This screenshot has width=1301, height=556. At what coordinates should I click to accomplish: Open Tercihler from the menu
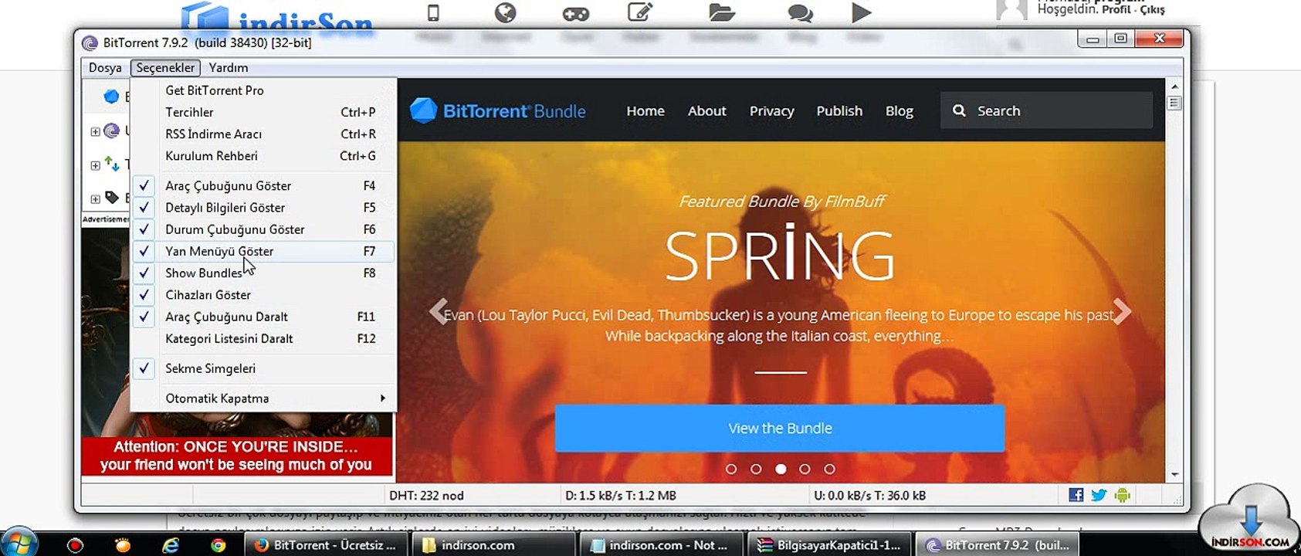(x=264, y=112)
